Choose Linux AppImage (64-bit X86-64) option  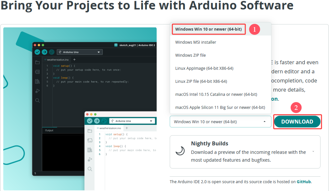[x=204, y=68]
